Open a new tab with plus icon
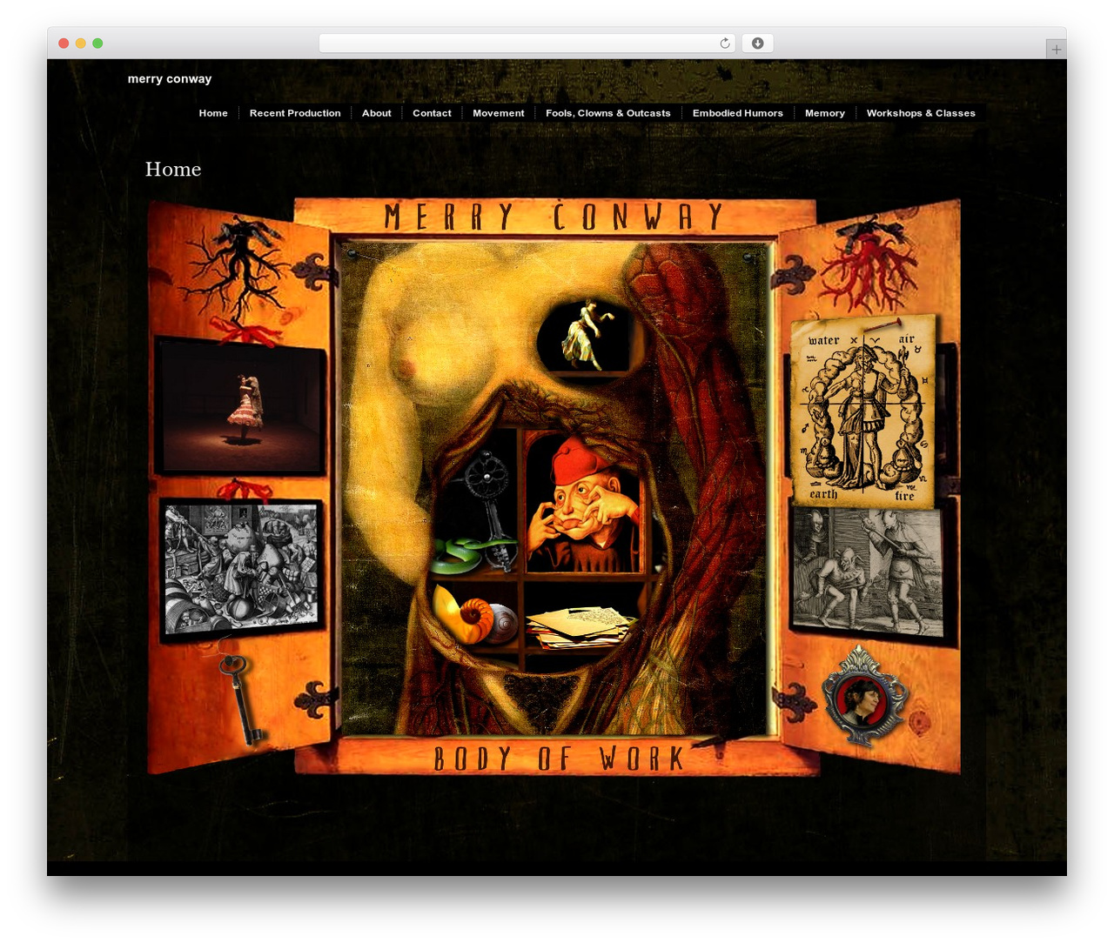The image size is (1114, 943). point(1056,50)
